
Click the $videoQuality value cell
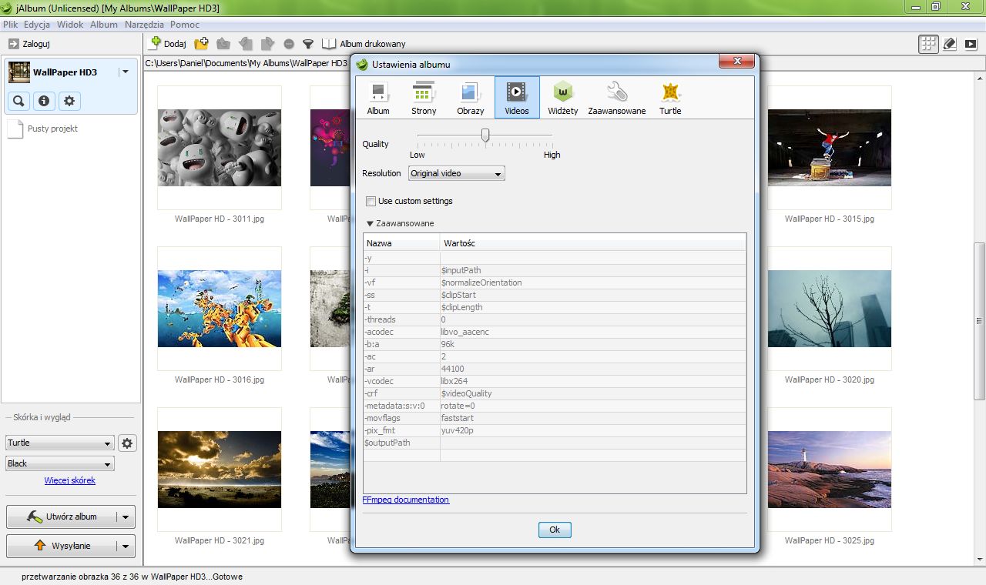point(592,394)
